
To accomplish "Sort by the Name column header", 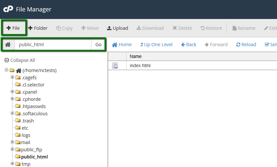I will 136,56.
